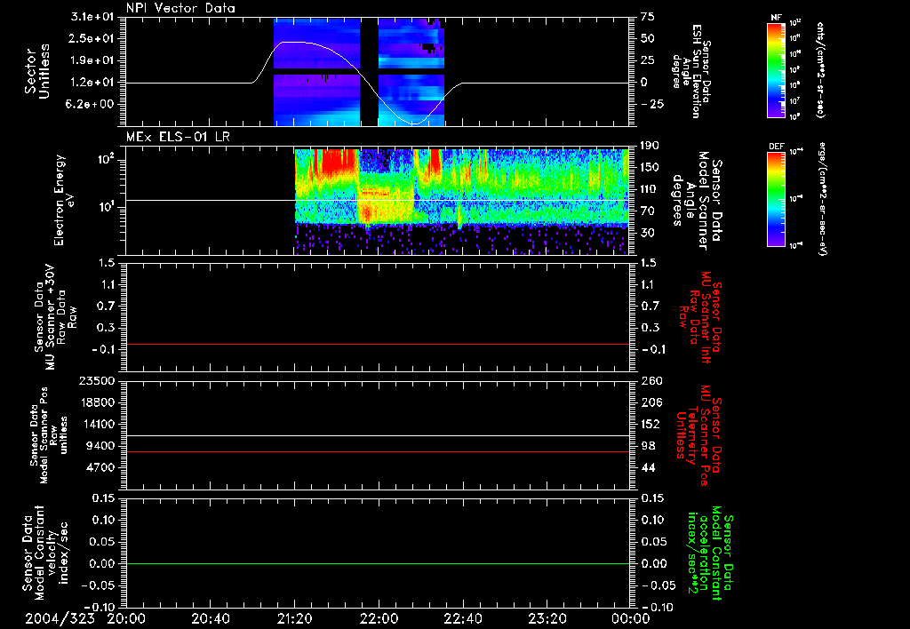Image resolution: width=910 pixels, height=629 pixels.
Task: Select the 'NPI Vector Data' panel title
Action: coord(181,8)
